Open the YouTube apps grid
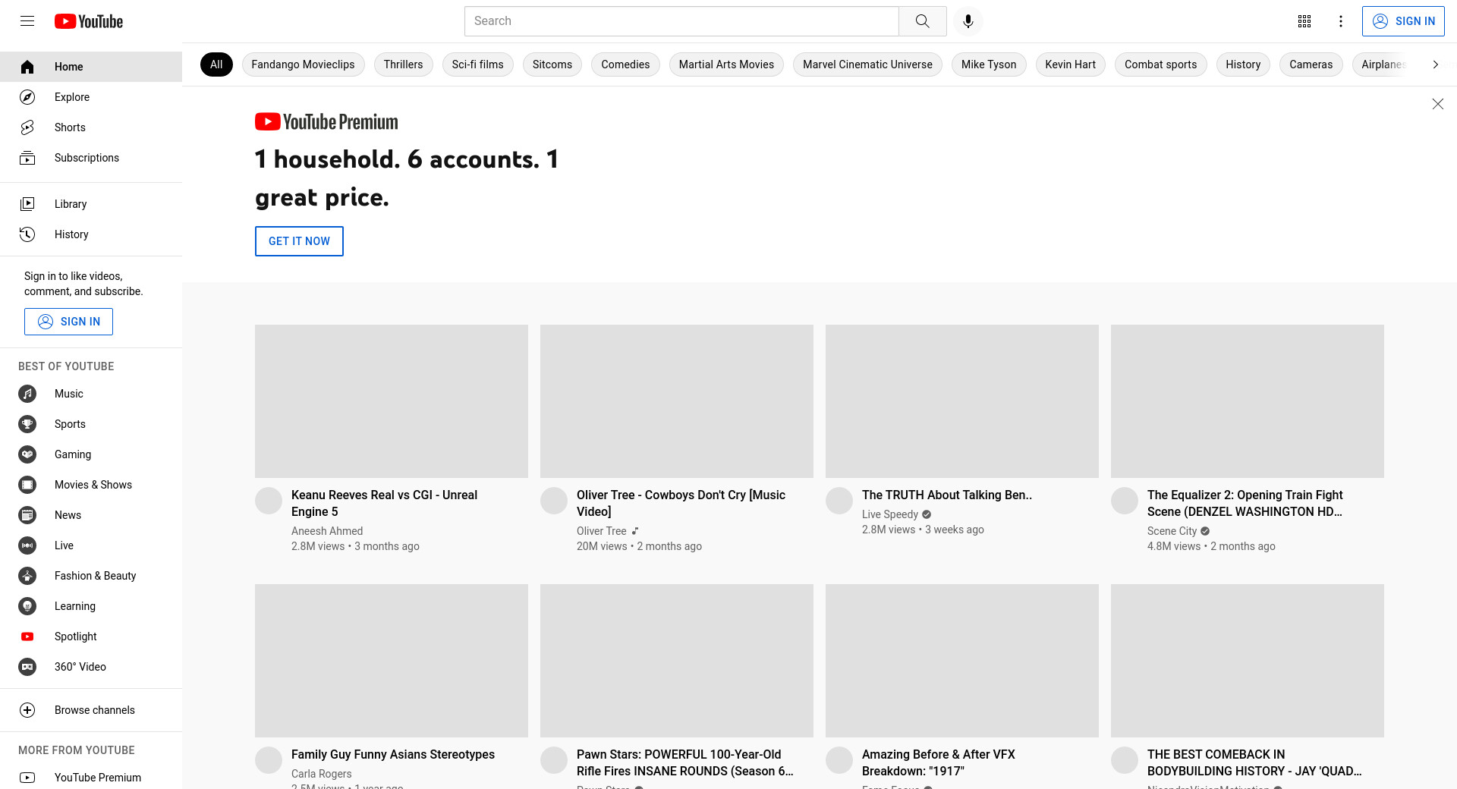 click(1304, 21)
